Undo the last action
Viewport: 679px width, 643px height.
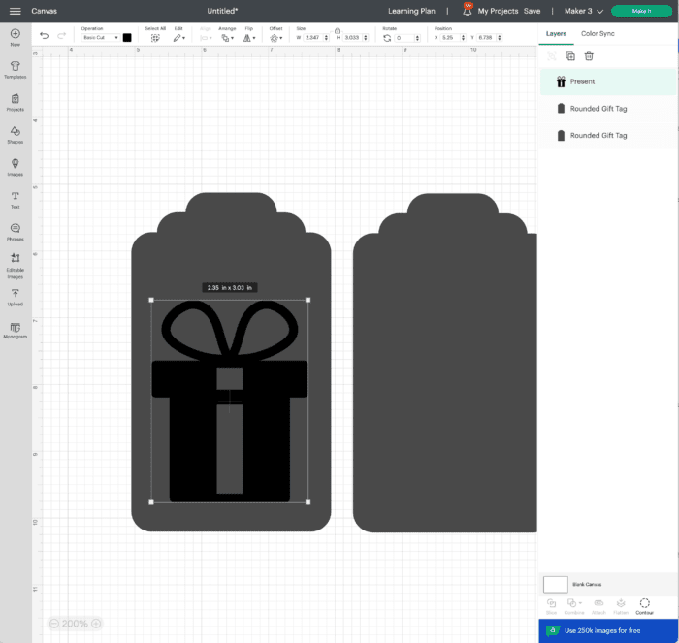[44, 36]
